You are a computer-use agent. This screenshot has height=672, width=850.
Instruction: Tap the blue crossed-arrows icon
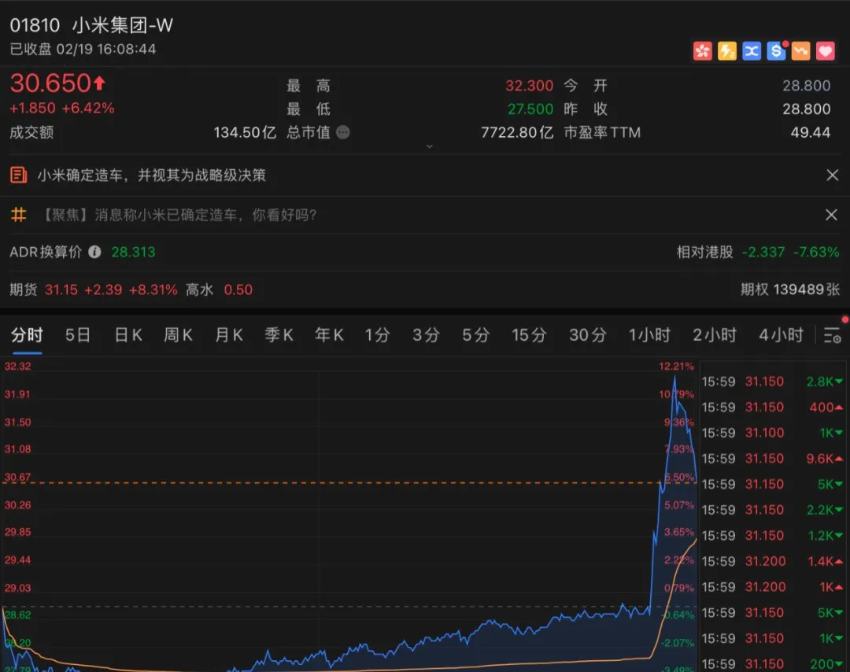[752, 51]
